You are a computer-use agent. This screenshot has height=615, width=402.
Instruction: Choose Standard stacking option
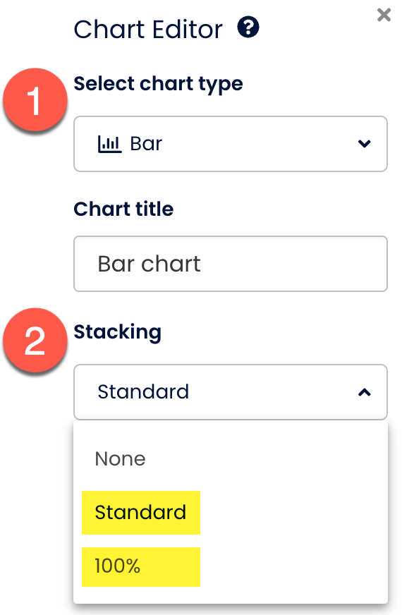(140, 512)
